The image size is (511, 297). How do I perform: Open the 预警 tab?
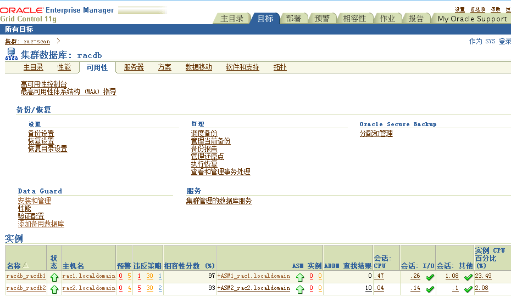point(322,19)
